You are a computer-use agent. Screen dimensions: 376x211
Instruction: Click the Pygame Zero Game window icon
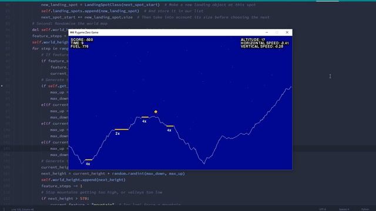click(72, 32)
